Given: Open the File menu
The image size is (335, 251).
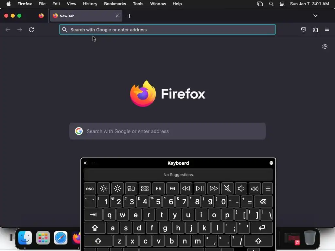Looking at the screenshot, I should pyautogui.click(x=42, y=4).
